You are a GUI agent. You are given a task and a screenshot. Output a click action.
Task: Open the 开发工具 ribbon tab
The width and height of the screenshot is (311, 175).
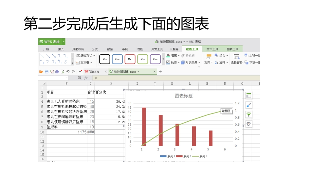click(x=157, y=49)
